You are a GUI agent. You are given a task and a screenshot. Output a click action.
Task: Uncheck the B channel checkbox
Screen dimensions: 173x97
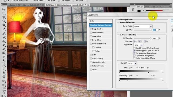(x=145, y=41)
